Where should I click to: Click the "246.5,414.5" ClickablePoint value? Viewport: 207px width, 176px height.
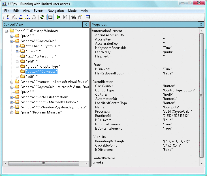pos(172,145)
